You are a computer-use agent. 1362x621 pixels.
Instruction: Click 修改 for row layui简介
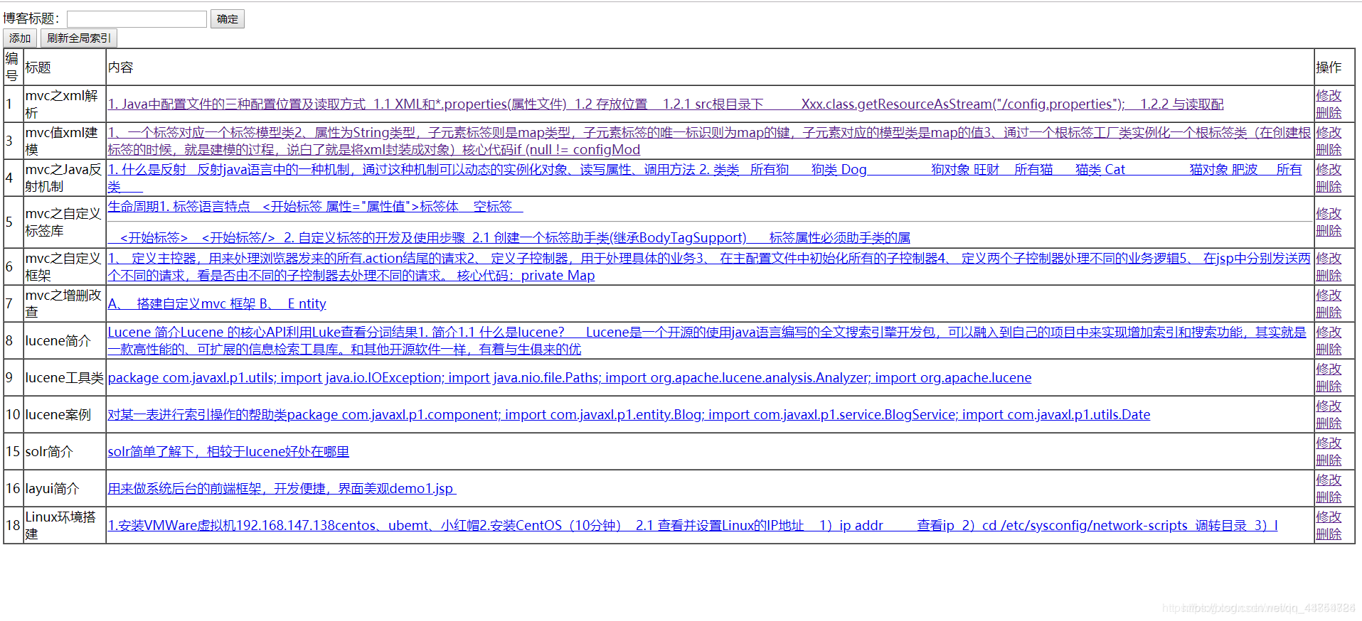pyautogui.click(x=1329, y=480)
